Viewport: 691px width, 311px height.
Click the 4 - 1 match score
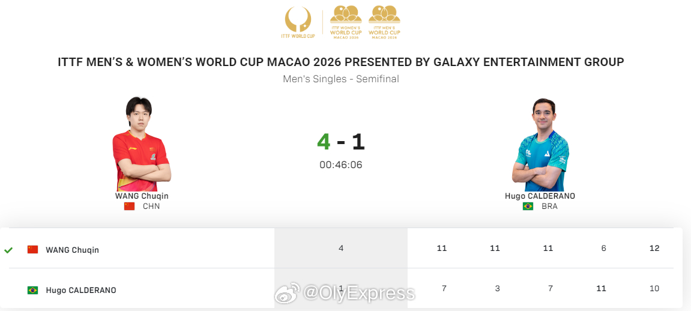click(340, 142)
